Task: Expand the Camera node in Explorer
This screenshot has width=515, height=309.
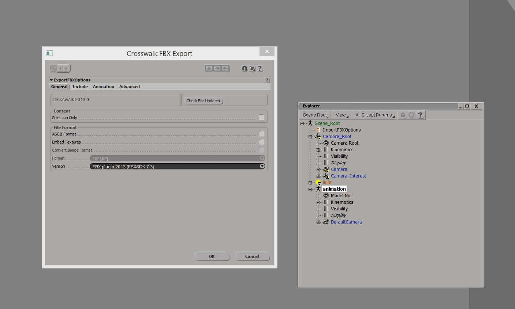Action: [318, 169]
